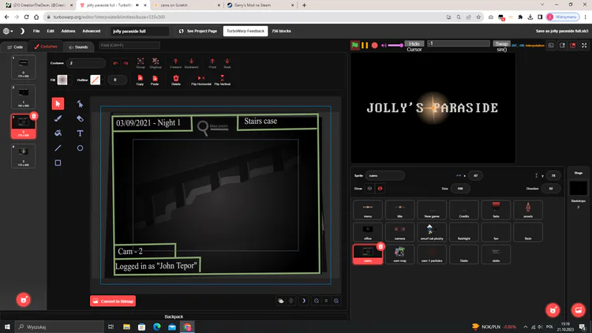The height and width of the screenshot is (333, 592).
Task: Click the Group icon
Action: tap(141, 62)
